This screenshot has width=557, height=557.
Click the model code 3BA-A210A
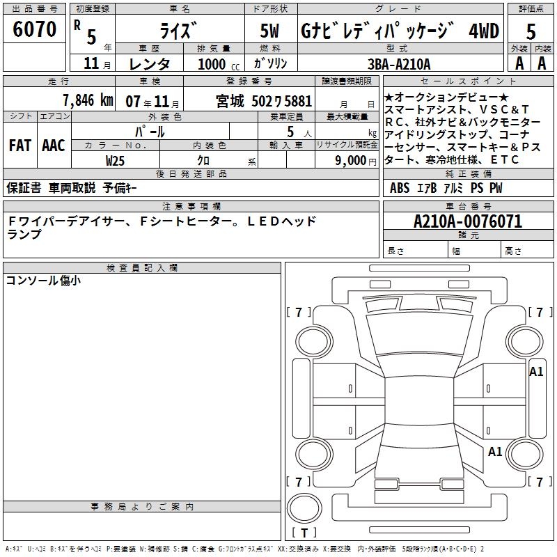click(x=399, y=64)
